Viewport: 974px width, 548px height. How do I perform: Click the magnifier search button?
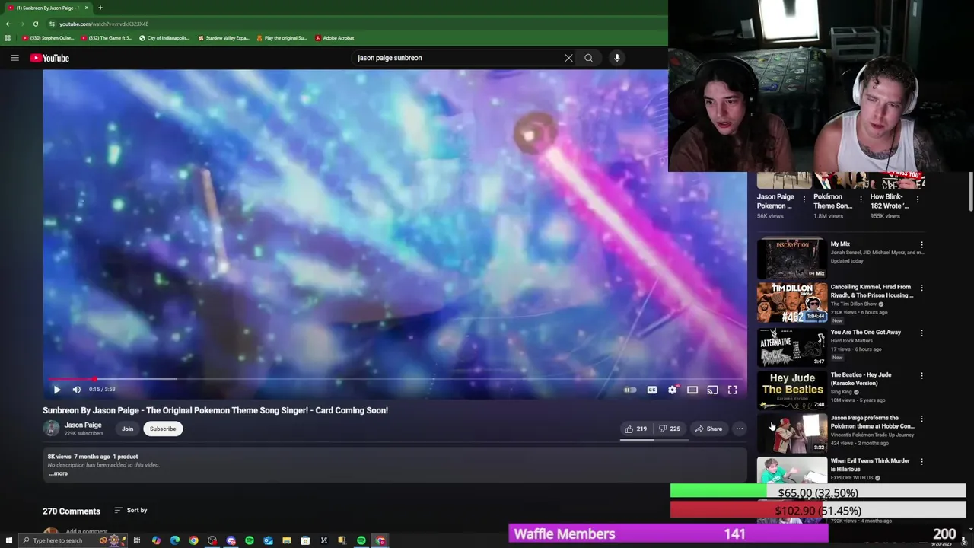point(588,58)
